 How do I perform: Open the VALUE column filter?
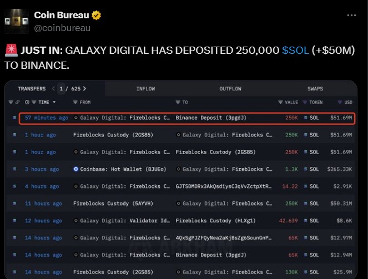point(280,102)
